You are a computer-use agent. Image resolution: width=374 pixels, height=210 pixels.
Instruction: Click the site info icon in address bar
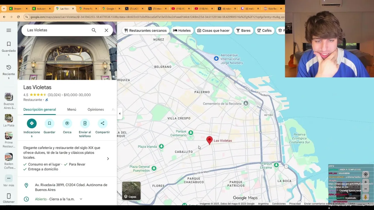(x=27, y=17)
